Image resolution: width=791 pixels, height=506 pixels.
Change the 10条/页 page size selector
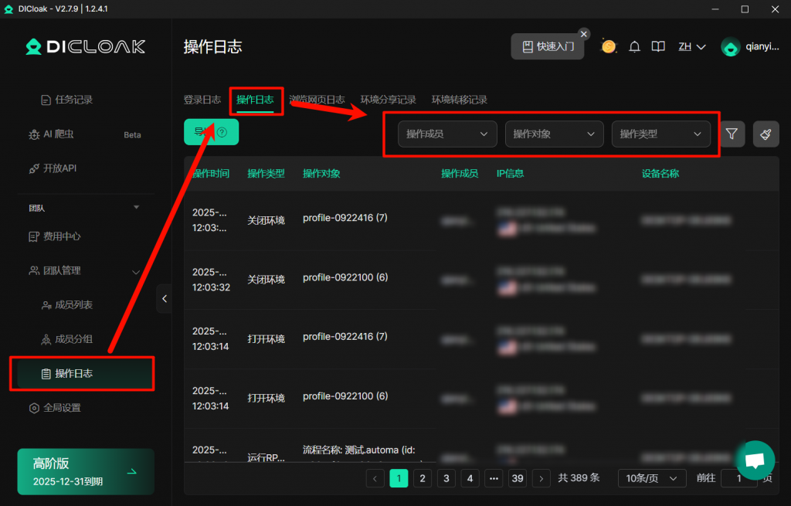tap(652, 478)
